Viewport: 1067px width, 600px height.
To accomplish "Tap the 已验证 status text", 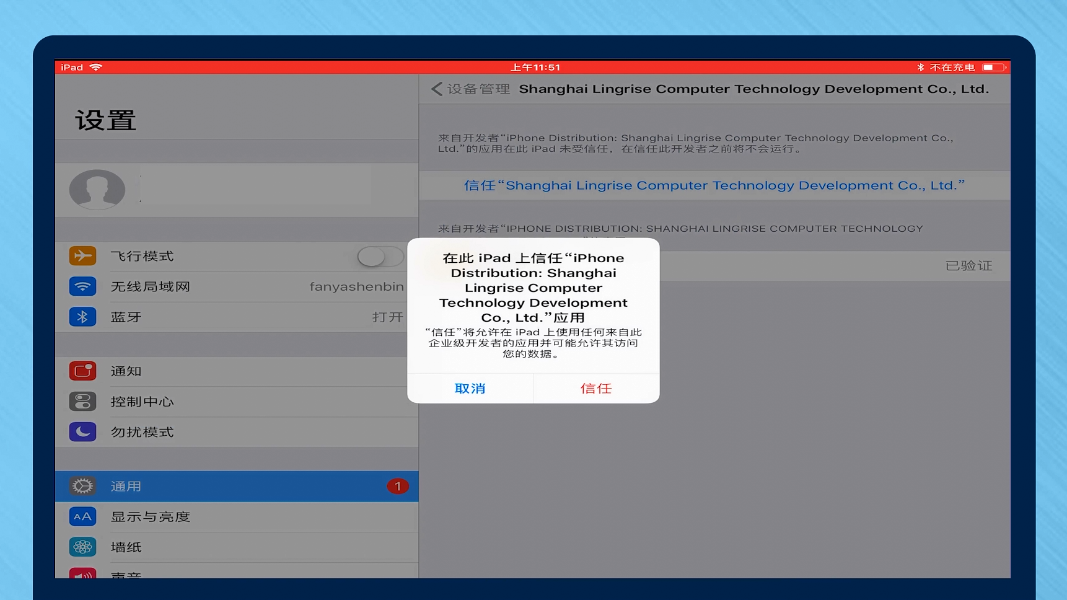I will click(x=969, y=265).
